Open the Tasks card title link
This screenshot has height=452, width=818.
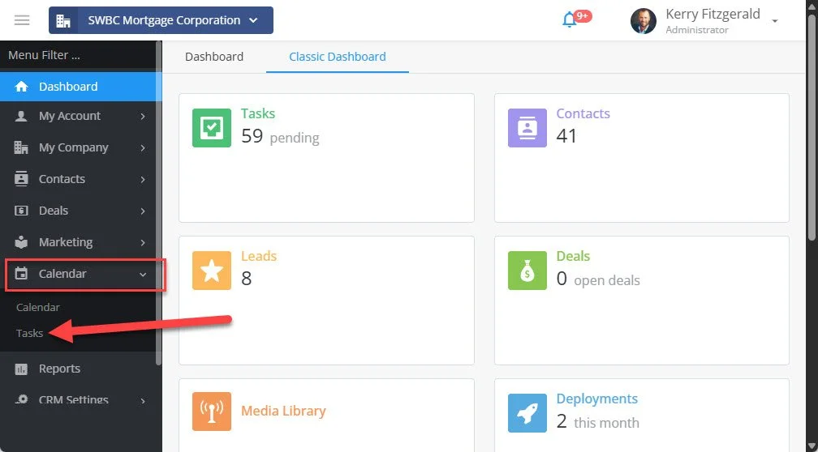coord(258,113)
